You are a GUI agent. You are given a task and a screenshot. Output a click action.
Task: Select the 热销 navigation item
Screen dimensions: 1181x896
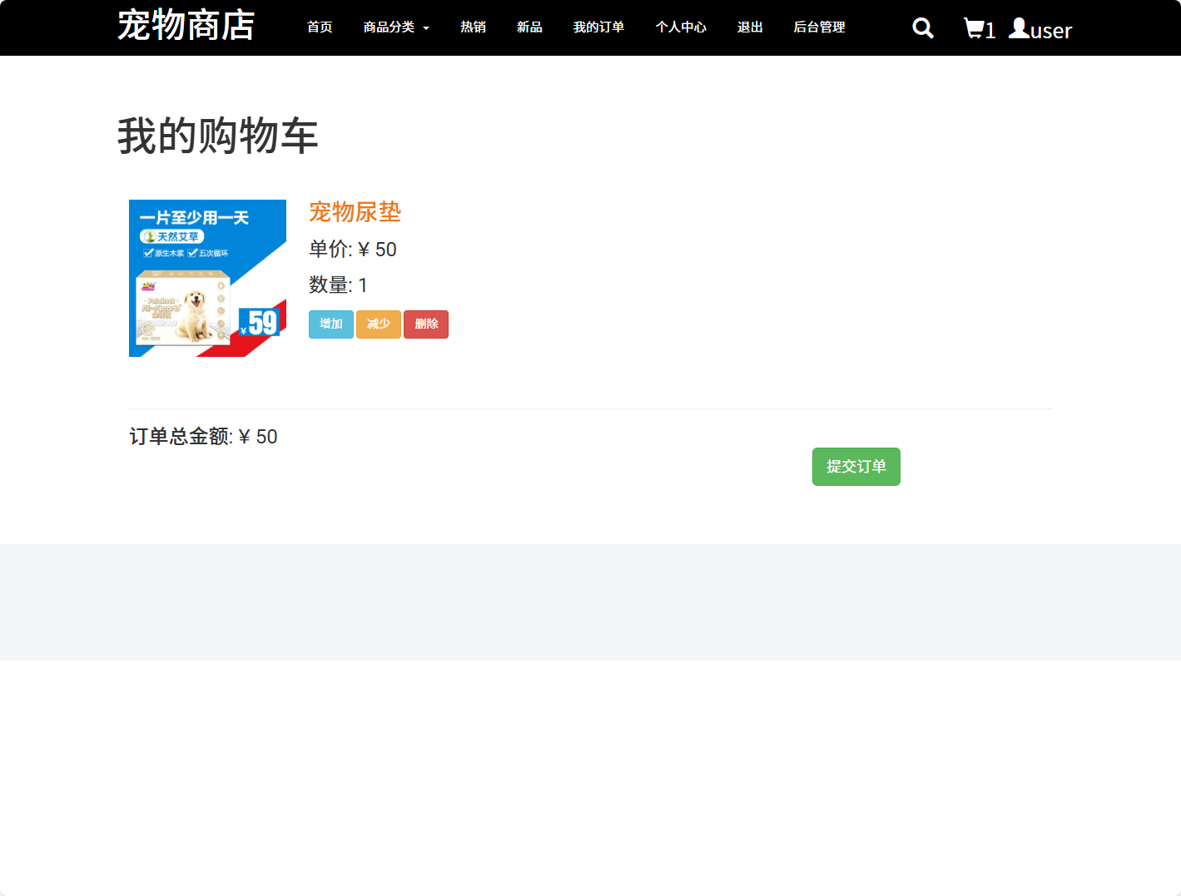pyautogui.click(x=473, y=27)
